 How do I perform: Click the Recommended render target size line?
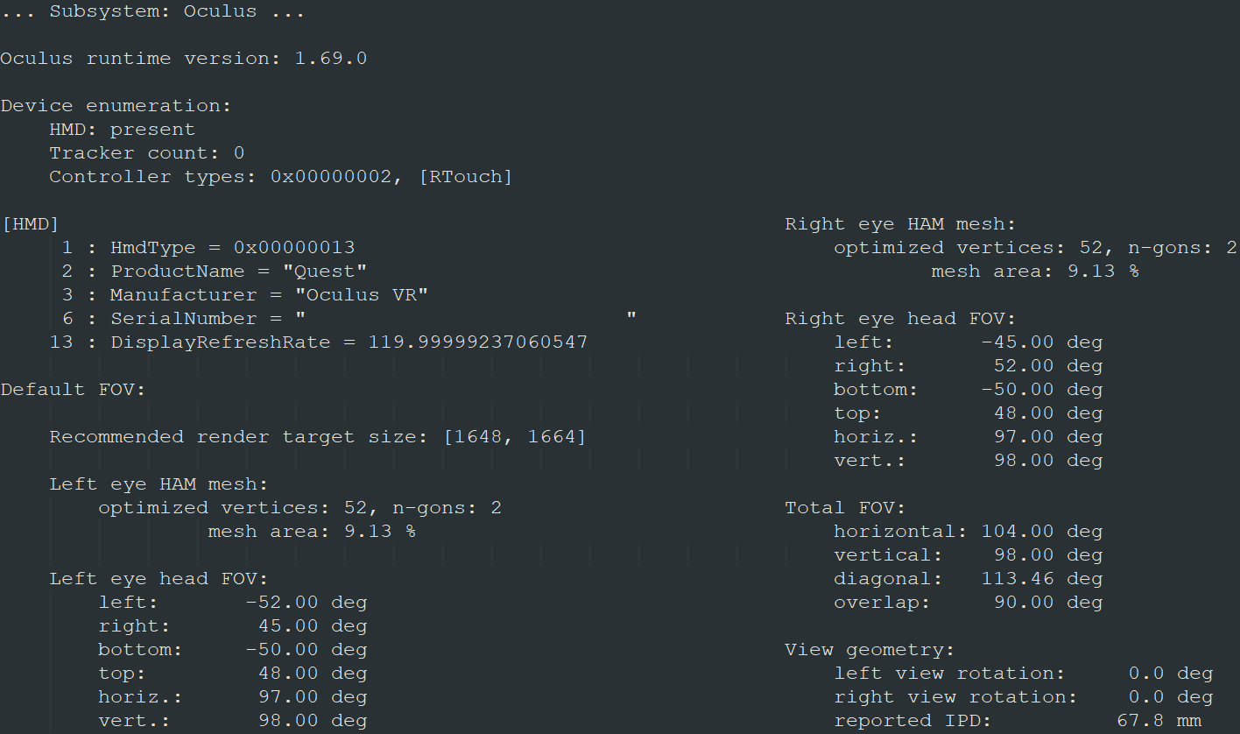click(318, 437)
